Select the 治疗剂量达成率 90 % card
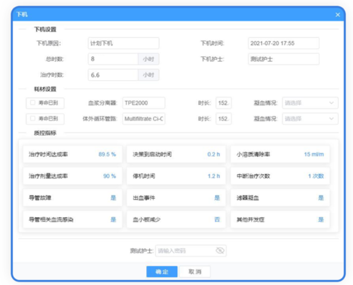 tap(72, 176)
